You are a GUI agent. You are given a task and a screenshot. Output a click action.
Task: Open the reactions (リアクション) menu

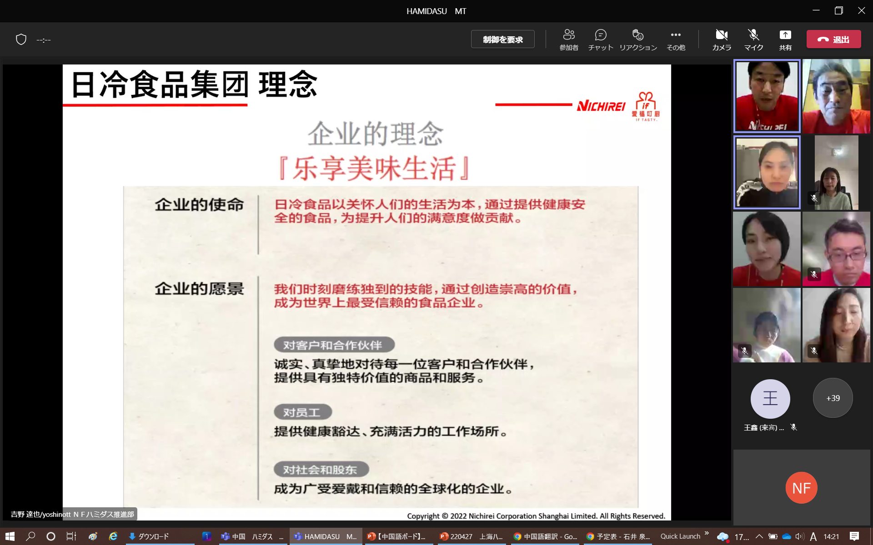pos(638,40)
